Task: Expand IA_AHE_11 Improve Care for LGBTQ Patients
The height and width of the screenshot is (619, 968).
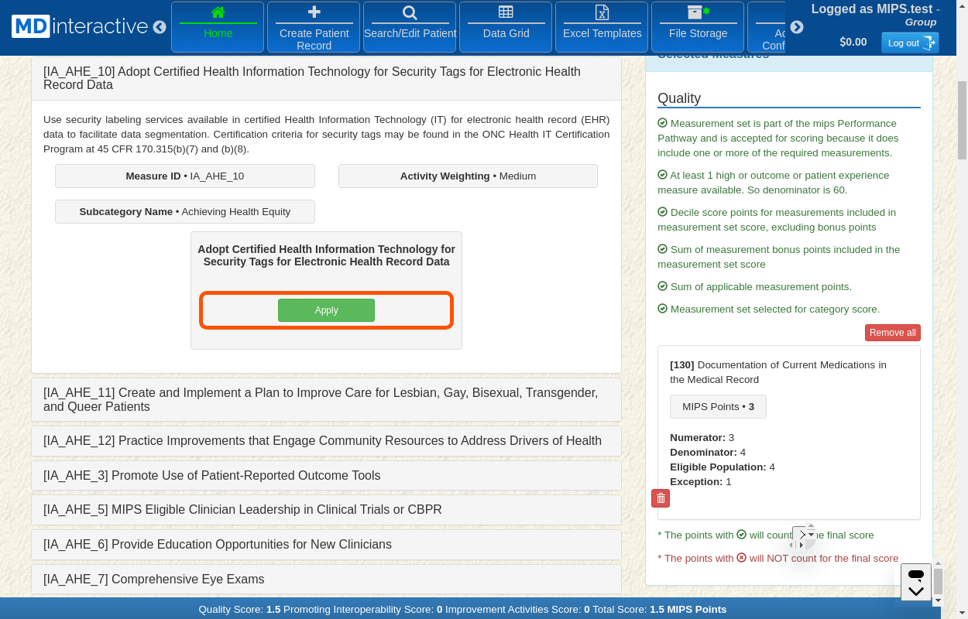Action: tap(326, 399)
